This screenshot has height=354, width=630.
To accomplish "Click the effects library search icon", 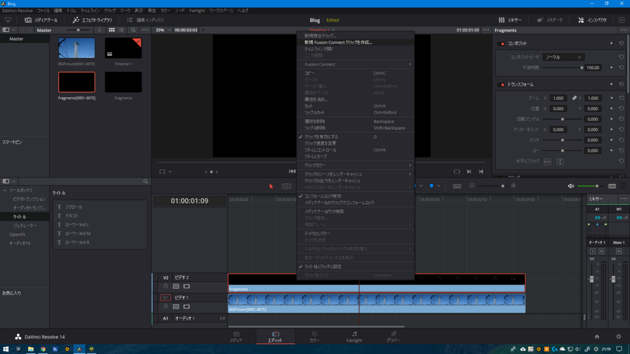I will point(145,181).
